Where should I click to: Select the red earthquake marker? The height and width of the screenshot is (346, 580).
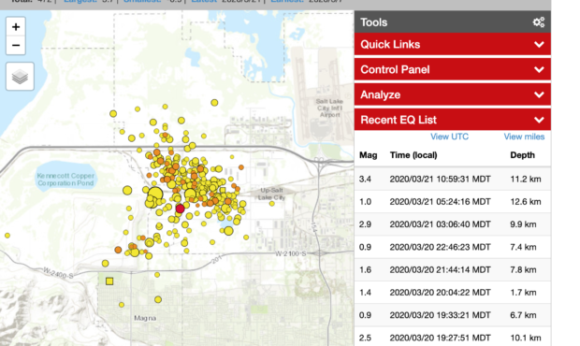pyautogui.click(x=181, y=209)
